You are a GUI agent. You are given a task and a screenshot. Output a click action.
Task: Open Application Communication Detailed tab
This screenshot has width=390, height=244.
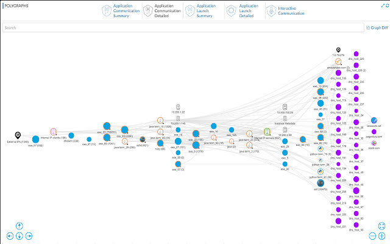pyautogui.click(x=162, y=11)
